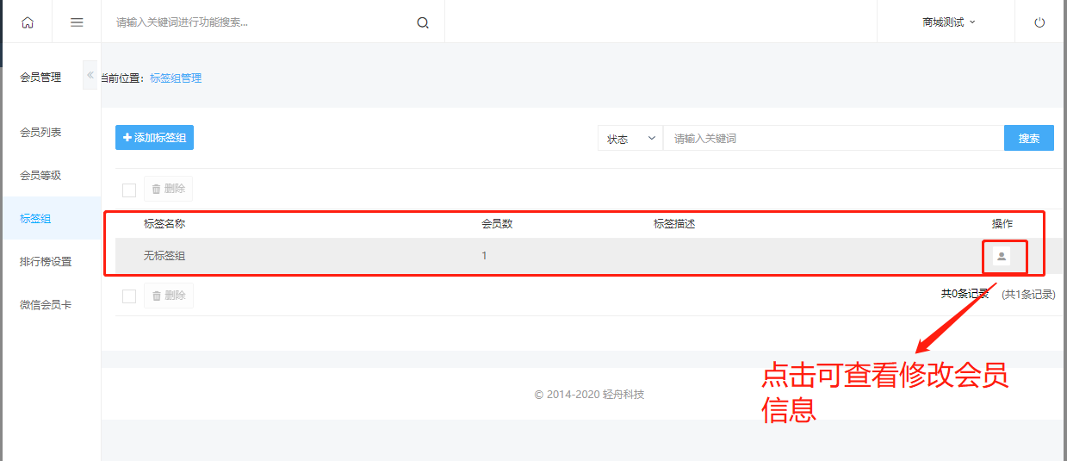Follow the 标签组管理 breadcrumb link
Image resolution: width=1067 pixels, height=461 pixels.
pos(176,78)
